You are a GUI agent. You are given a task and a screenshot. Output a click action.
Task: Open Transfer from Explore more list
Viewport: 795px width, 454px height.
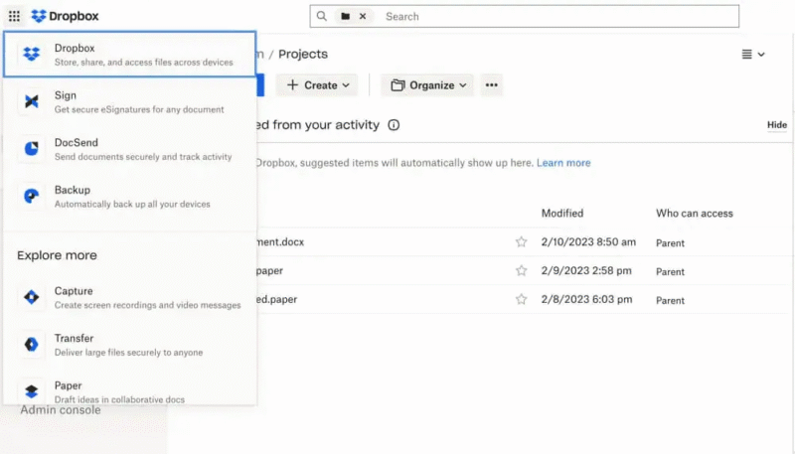coord(130,345)
